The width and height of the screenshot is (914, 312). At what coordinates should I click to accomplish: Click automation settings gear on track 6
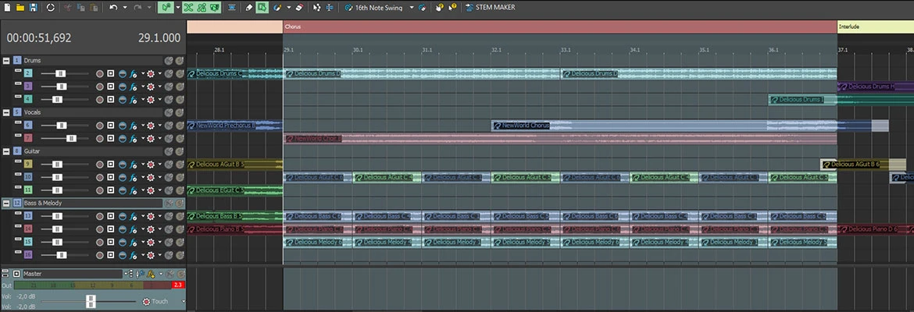pos(151,125)
